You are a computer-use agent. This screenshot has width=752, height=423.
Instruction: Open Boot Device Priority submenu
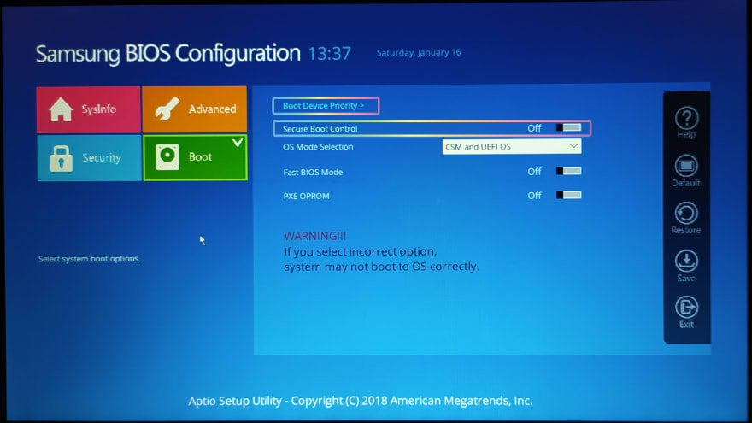[326, 105]
